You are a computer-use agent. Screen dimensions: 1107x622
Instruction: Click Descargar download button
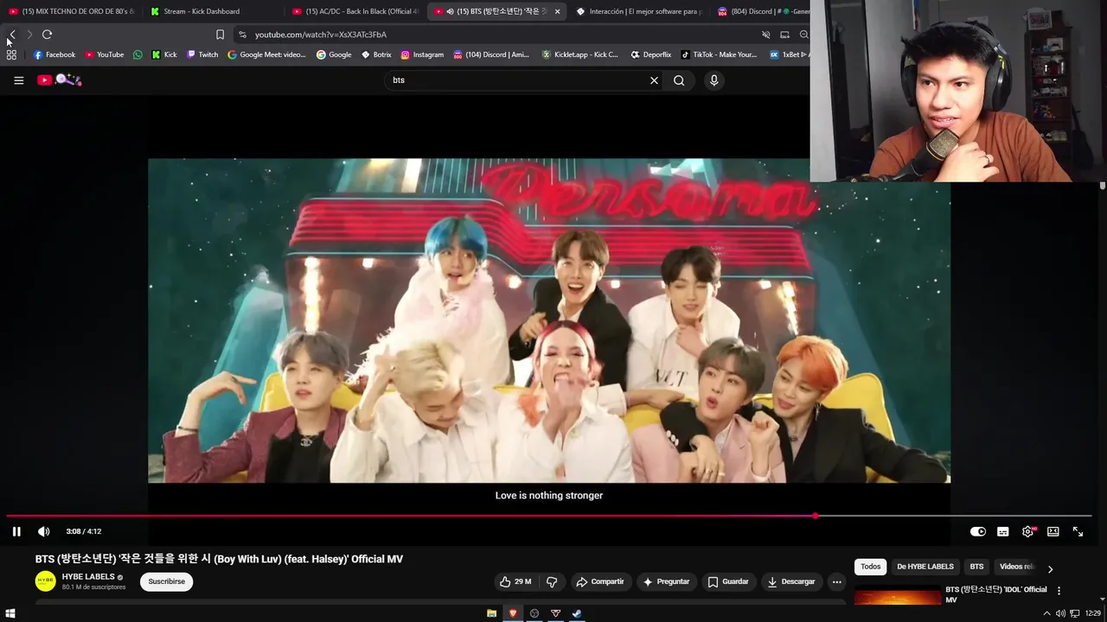791,581
